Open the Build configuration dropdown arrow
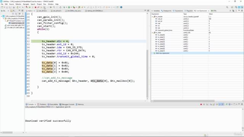The height and width of the screenshot is (137, 244). [x=19, y=7]
